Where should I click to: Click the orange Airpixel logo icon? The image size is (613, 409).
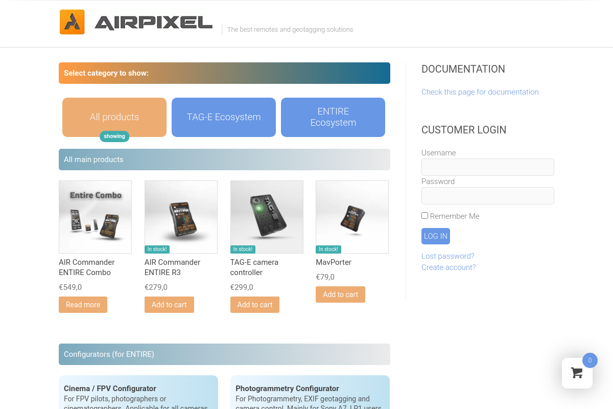(x=72, y=22)
